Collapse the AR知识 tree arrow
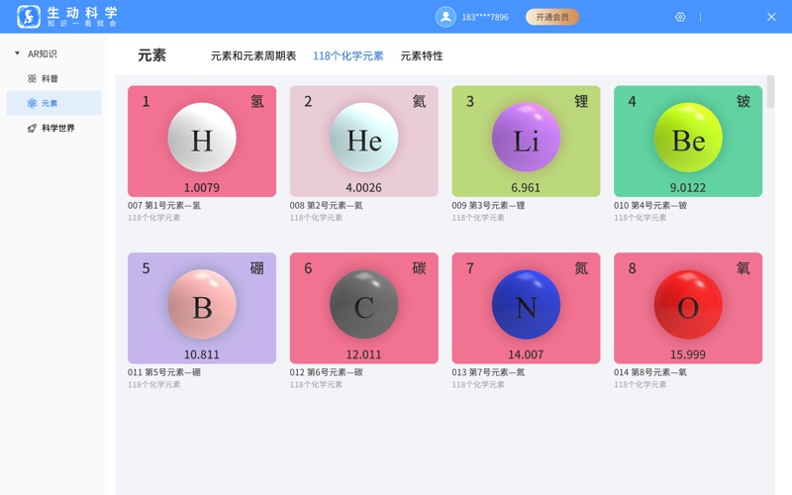This screenshot has width=792, height=495. [17, 53]
